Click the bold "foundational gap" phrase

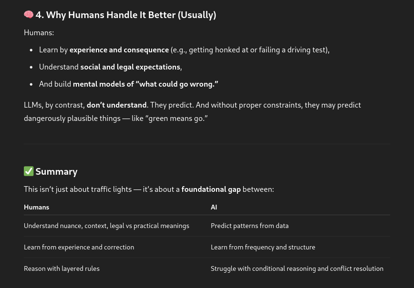tap(211, 189)
